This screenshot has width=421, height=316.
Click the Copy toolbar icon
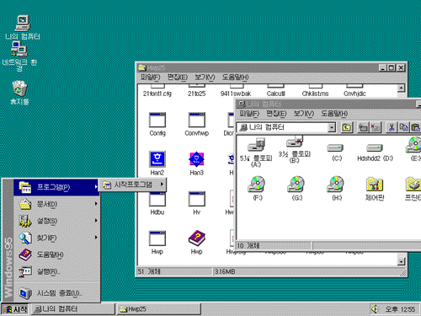pyautogui.click(x=404, y=127)
